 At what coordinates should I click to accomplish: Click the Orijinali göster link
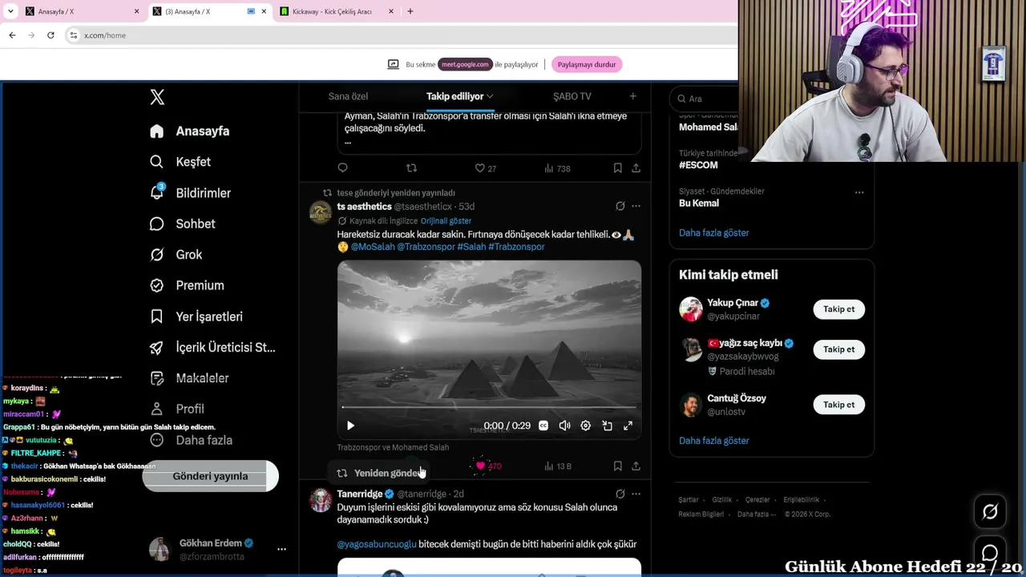click(446, 221)
